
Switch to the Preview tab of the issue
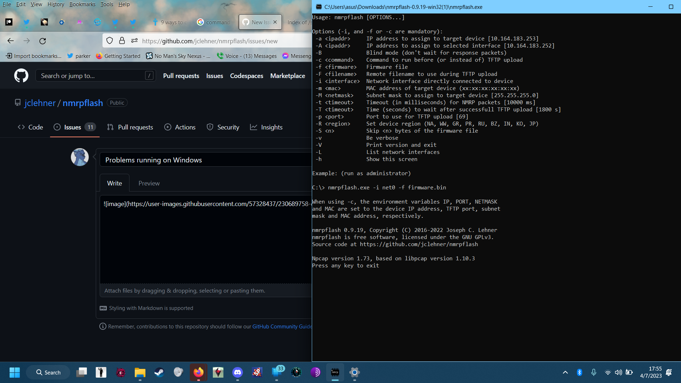tap(149, 183)
